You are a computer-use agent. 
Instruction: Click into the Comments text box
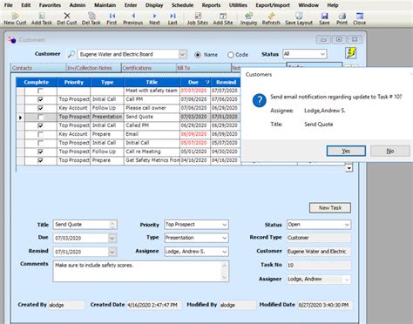point(141,271)
